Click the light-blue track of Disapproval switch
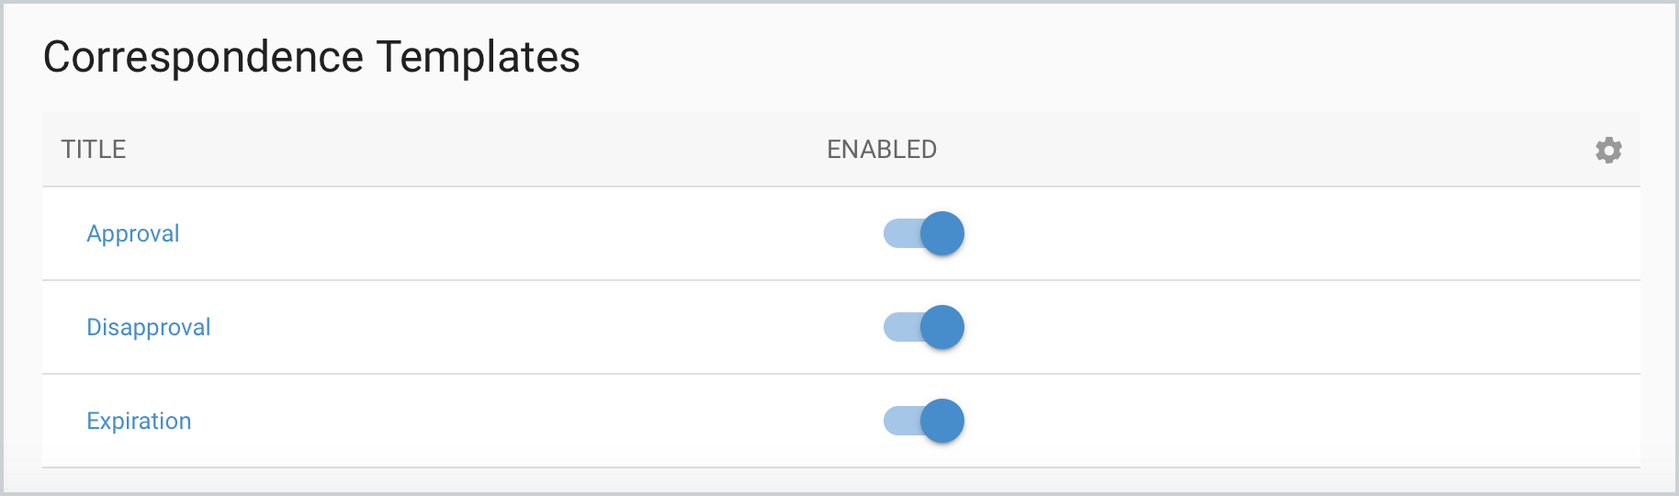The width and height of the screenshot is (1679, 496). point(899,327)
